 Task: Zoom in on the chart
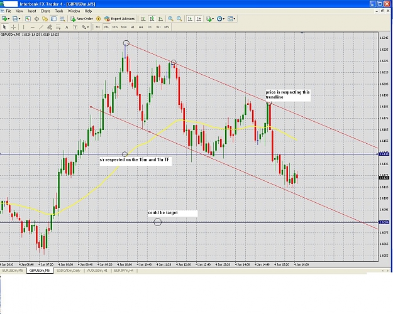170,19
